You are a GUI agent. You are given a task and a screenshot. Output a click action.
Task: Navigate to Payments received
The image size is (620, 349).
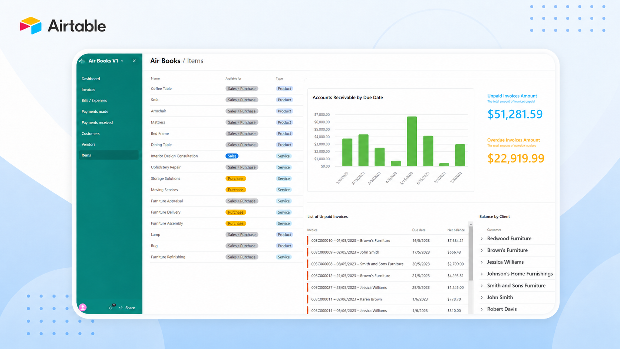pos(97,122)
